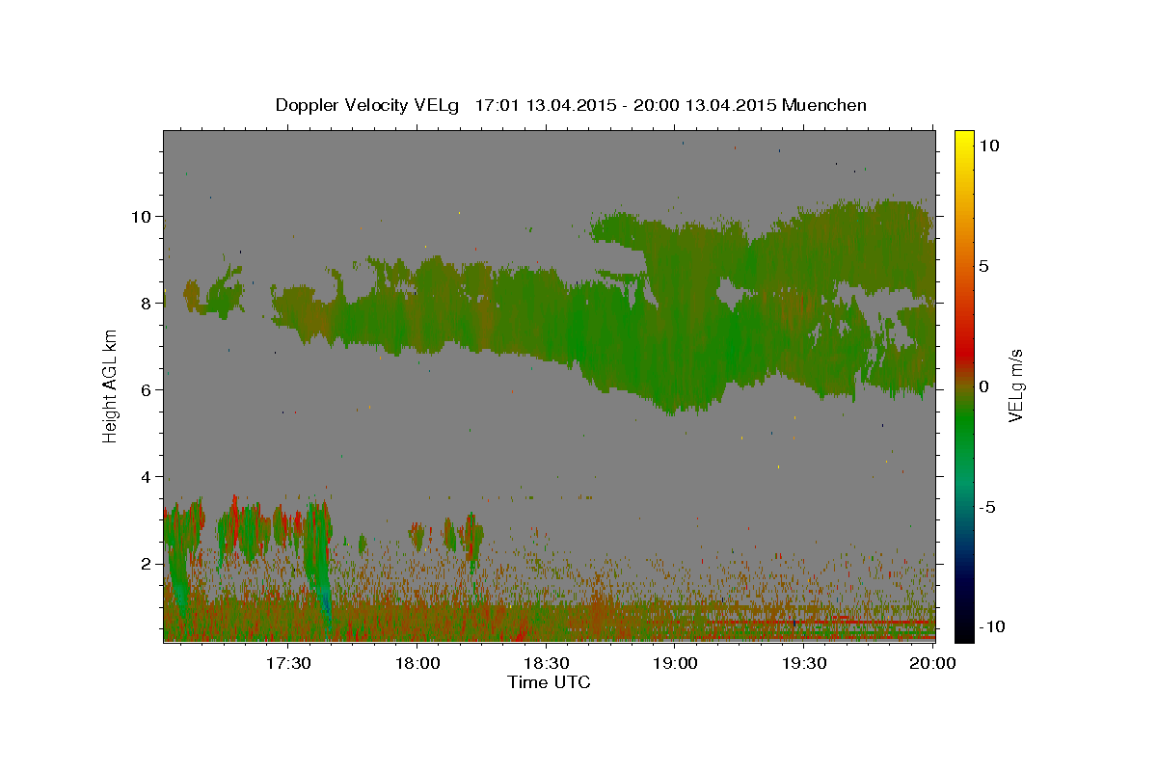Click the colorbar value label -10

[x=991, y=626]
